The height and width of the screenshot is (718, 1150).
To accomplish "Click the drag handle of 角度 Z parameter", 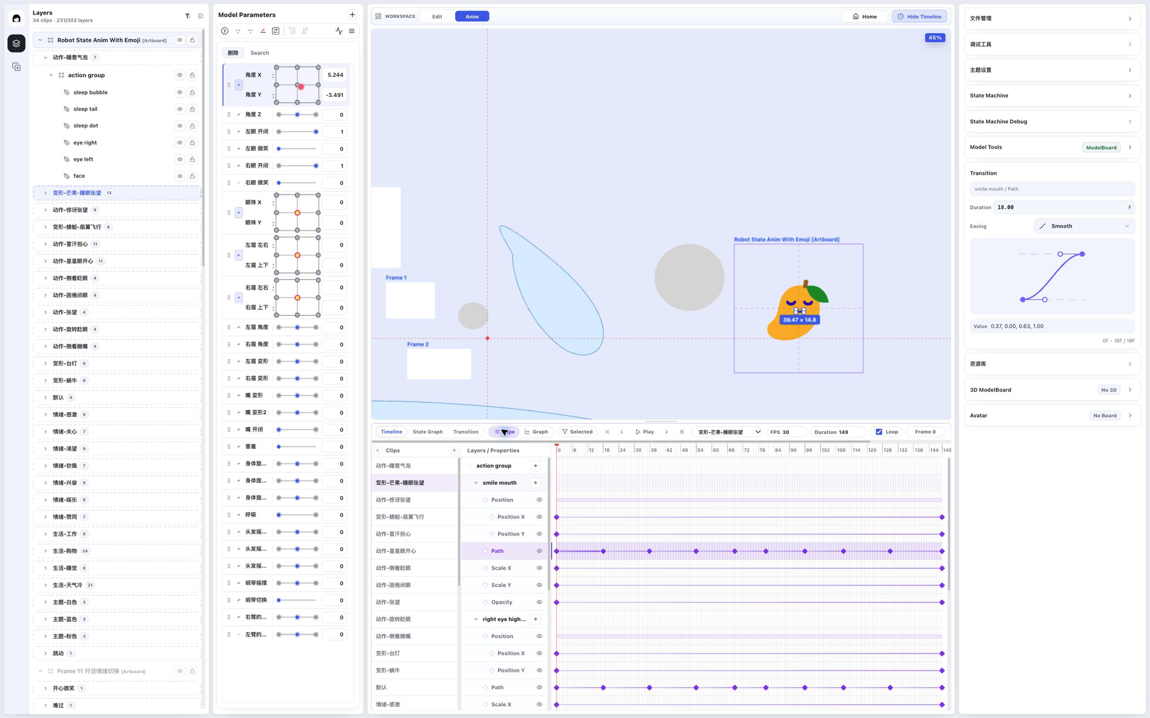I will (229, 115).
